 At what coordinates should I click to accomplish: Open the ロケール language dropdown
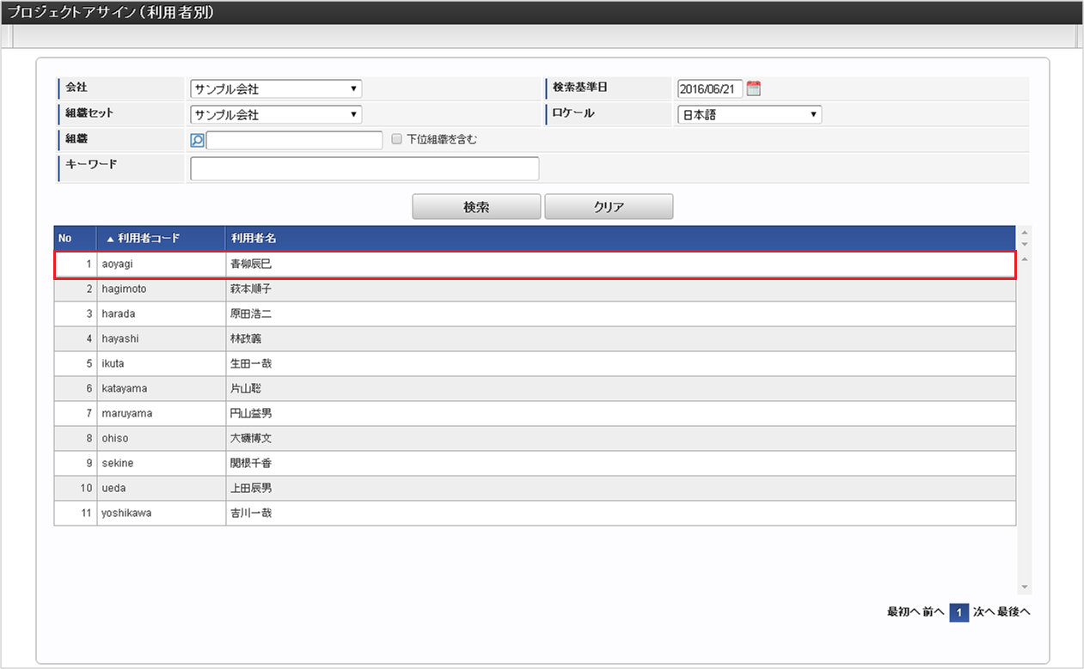[x=749, y=114]
